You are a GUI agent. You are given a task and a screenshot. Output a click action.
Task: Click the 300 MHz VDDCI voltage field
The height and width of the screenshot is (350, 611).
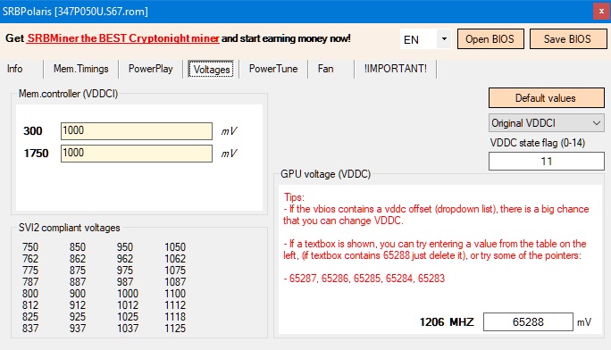[137, 131]
